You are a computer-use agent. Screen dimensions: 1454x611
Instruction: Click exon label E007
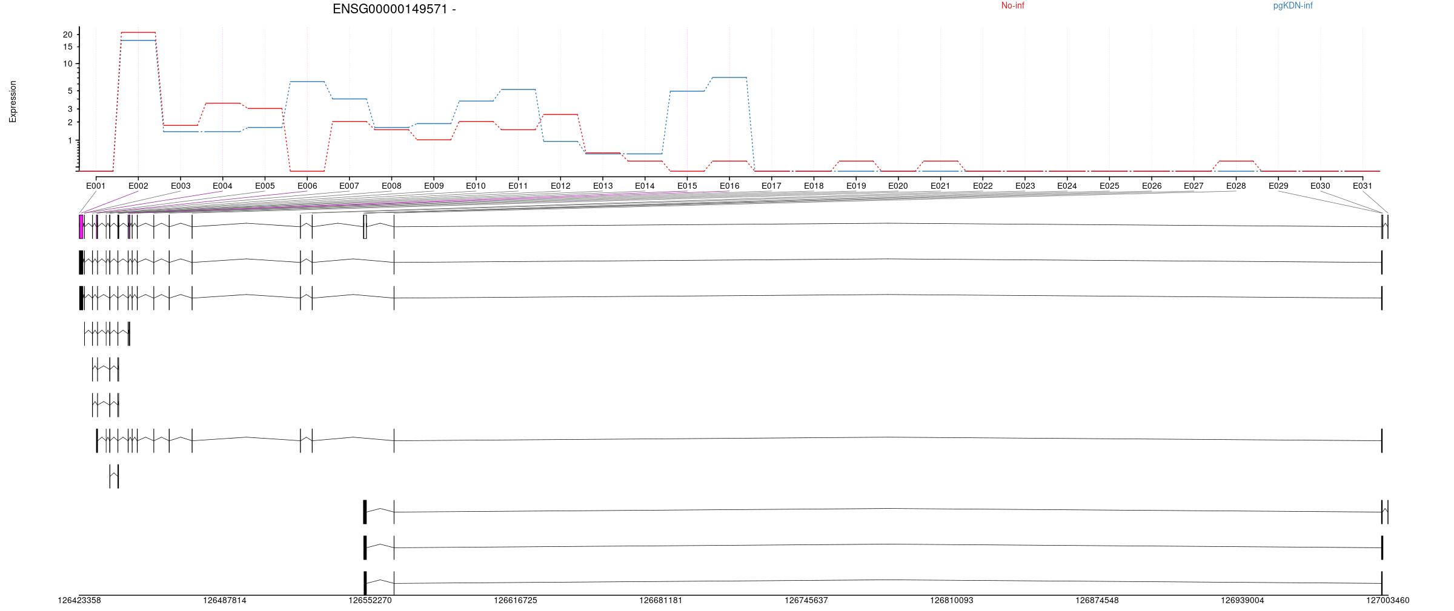pos(349,186)
